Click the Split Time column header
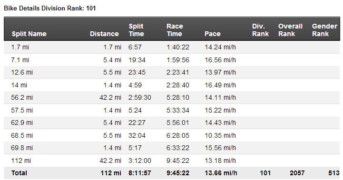This screenshot has height=180, width=343. [136, 30]
